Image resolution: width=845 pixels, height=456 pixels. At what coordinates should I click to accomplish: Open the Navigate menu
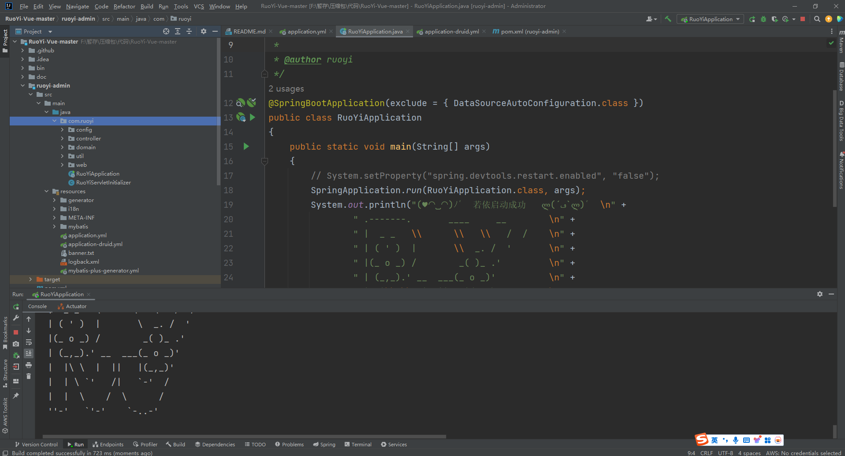[78, 6]
